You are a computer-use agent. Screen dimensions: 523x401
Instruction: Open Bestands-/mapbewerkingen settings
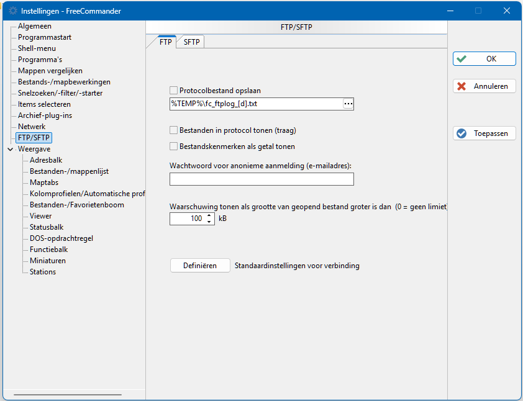[x=64, y=82]
